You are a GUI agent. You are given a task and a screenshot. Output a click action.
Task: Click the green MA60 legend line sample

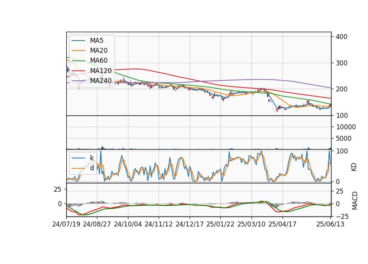[x=78, y=61]
